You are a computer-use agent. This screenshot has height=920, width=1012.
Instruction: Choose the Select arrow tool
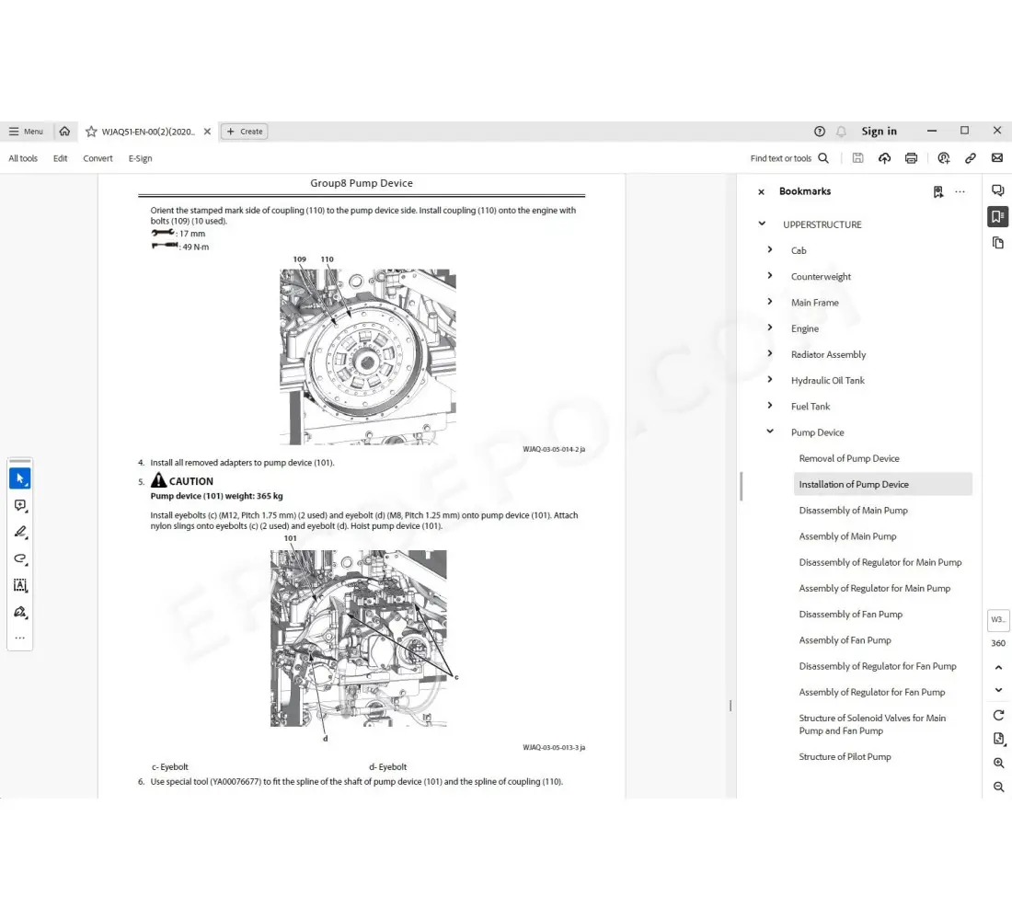20,479
